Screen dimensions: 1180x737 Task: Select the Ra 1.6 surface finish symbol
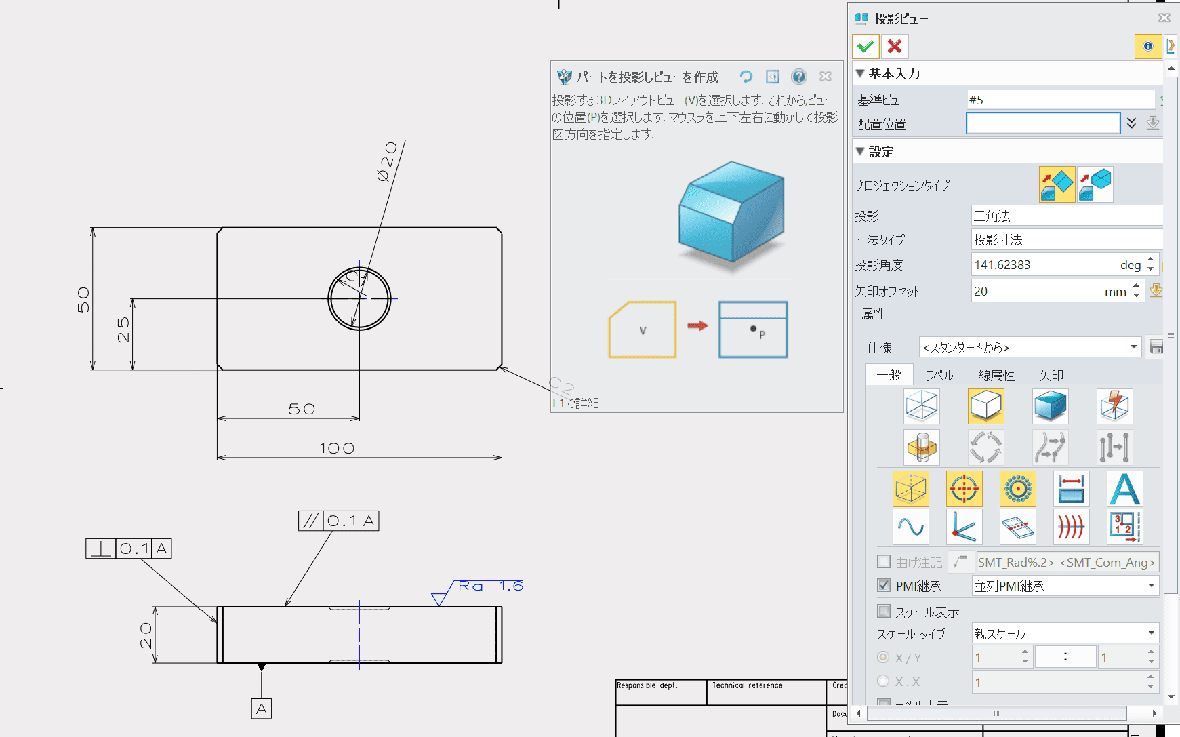click(477, 592)
